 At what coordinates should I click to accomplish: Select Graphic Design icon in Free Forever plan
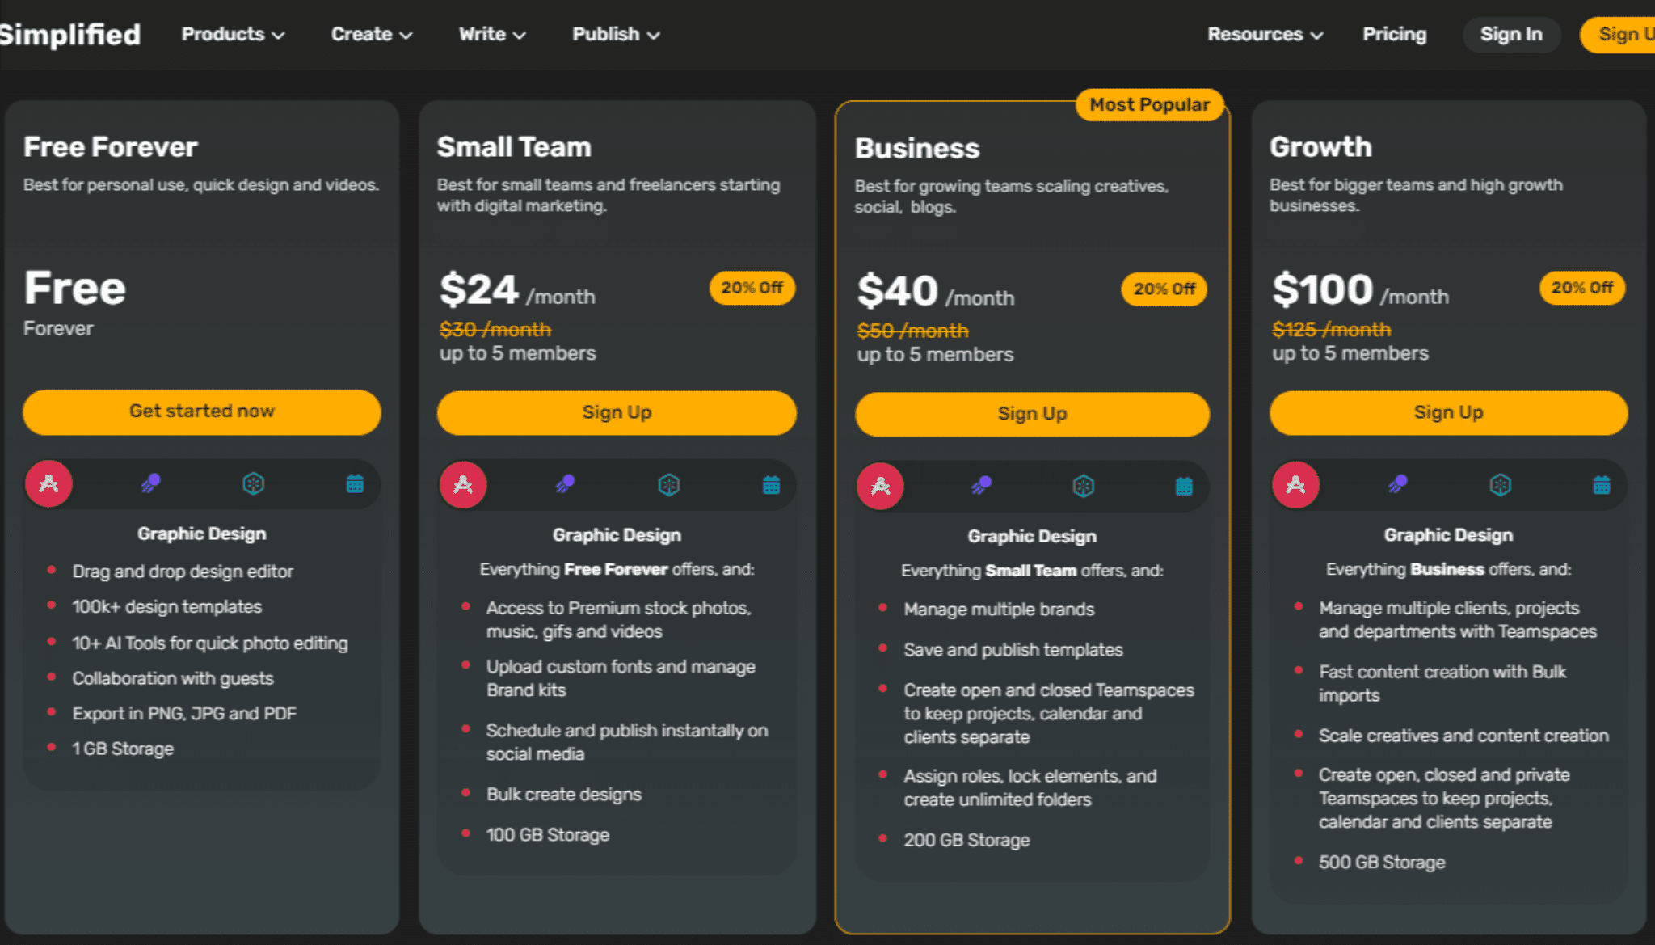pos(48,483)
